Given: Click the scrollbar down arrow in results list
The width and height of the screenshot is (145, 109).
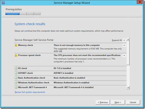Looking at the screenshot, I should 128,88.
